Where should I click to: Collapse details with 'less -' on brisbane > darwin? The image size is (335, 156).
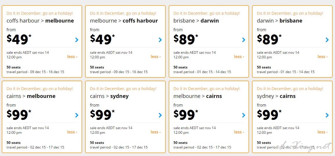(239, 57)
